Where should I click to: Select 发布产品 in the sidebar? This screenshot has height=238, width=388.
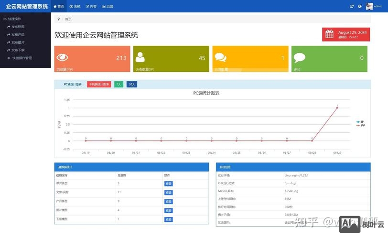coord(16,34)
